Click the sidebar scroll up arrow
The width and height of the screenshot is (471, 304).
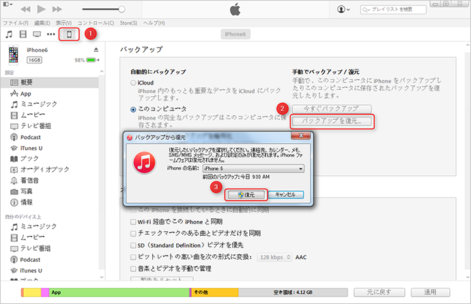pos(102,72)
